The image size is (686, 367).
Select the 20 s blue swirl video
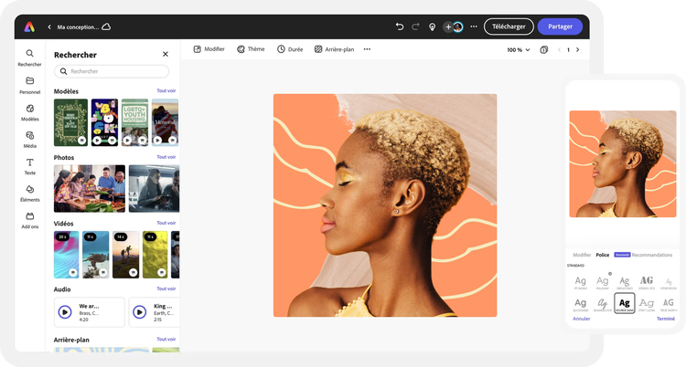tap(67, 255)
